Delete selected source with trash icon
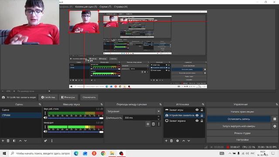 (171, 140)
